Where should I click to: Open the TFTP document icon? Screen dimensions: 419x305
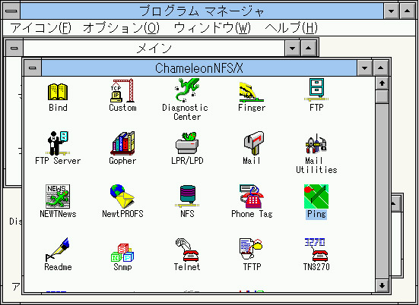click(251, 249)
